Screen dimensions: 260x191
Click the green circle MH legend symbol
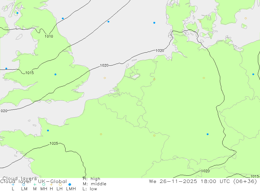click(44, 184)
